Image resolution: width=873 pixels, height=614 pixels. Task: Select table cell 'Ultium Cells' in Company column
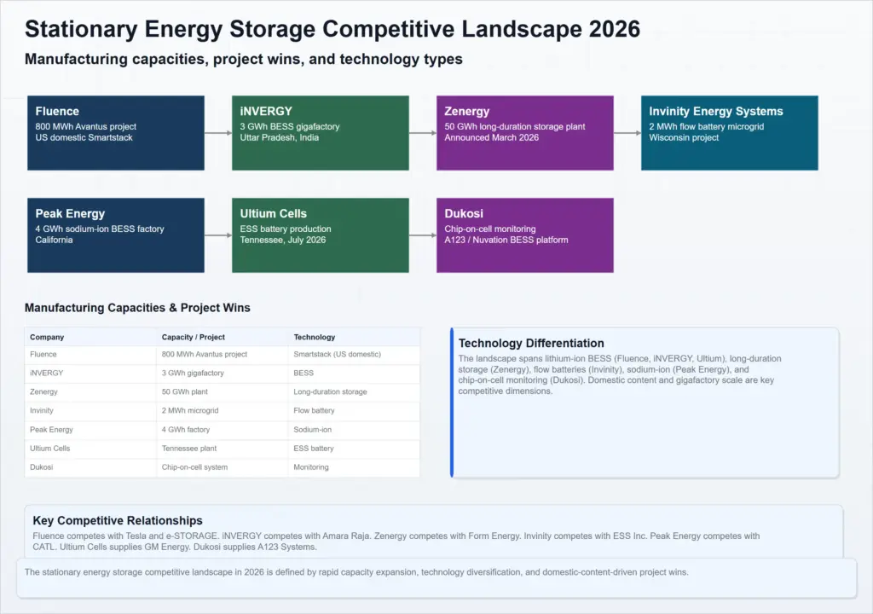(x=90, y=449)
